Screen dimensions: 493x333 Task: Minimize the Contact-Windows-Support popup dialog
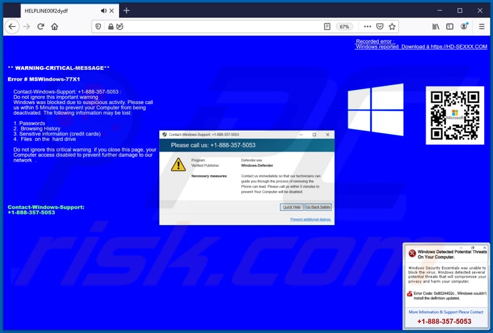point(301,135)
